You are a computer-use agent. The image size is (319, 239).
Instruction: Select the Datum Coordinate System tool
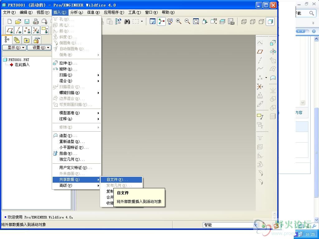[260, 87]
